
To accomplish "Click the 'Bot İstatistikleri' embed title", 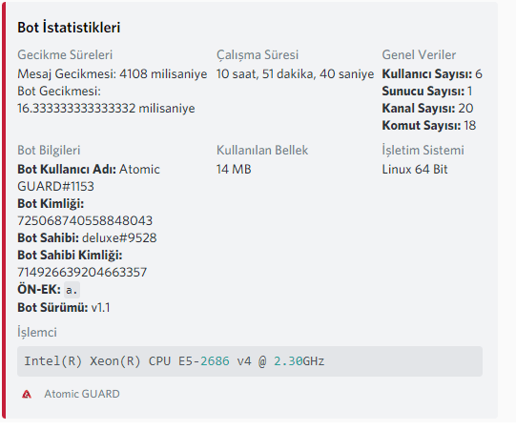I will click(x=69, y=27).
